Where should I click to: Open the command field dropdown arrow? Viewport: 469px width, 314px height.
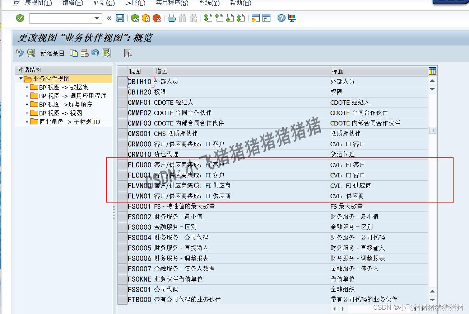pyautogui.click(x=97, y=18)
